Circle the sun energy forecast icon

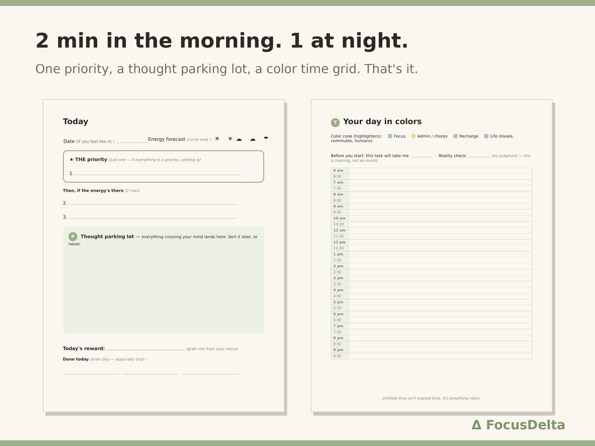tap(217, 139)
